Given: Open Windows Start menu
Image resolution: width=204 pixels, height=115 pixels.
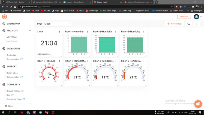Looking at the screenshot, I should (3, 112).
